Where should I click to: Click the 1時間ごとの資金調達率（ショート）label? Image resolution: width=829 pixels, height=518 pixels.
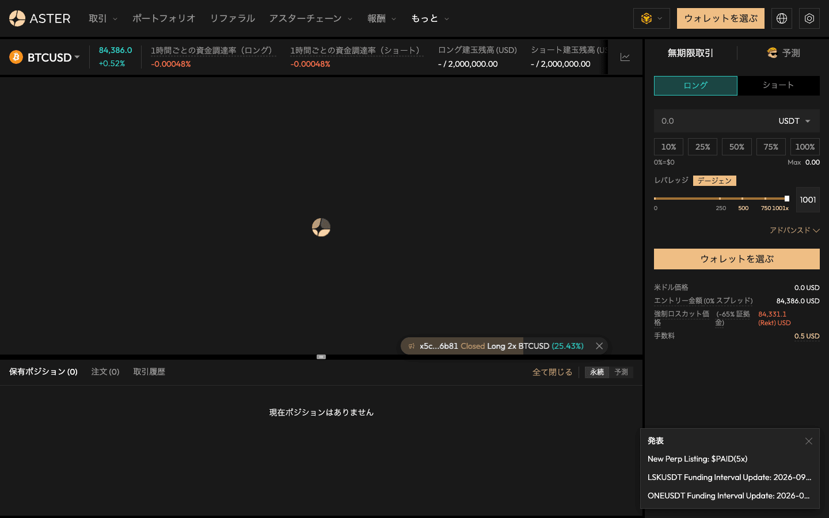(x=357, y=51)
